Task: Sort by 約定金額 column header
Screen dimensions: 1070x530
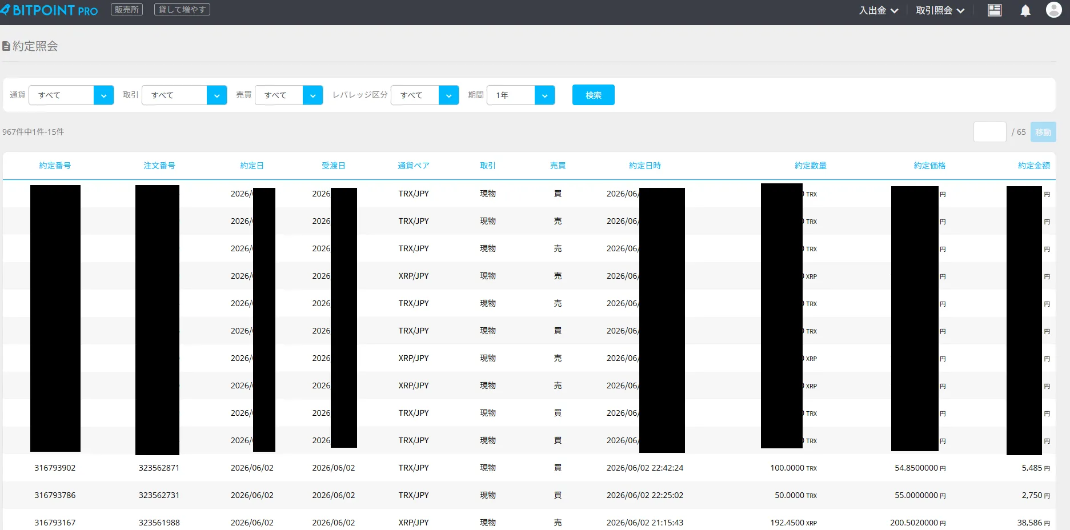Action: coord(1034,166)
